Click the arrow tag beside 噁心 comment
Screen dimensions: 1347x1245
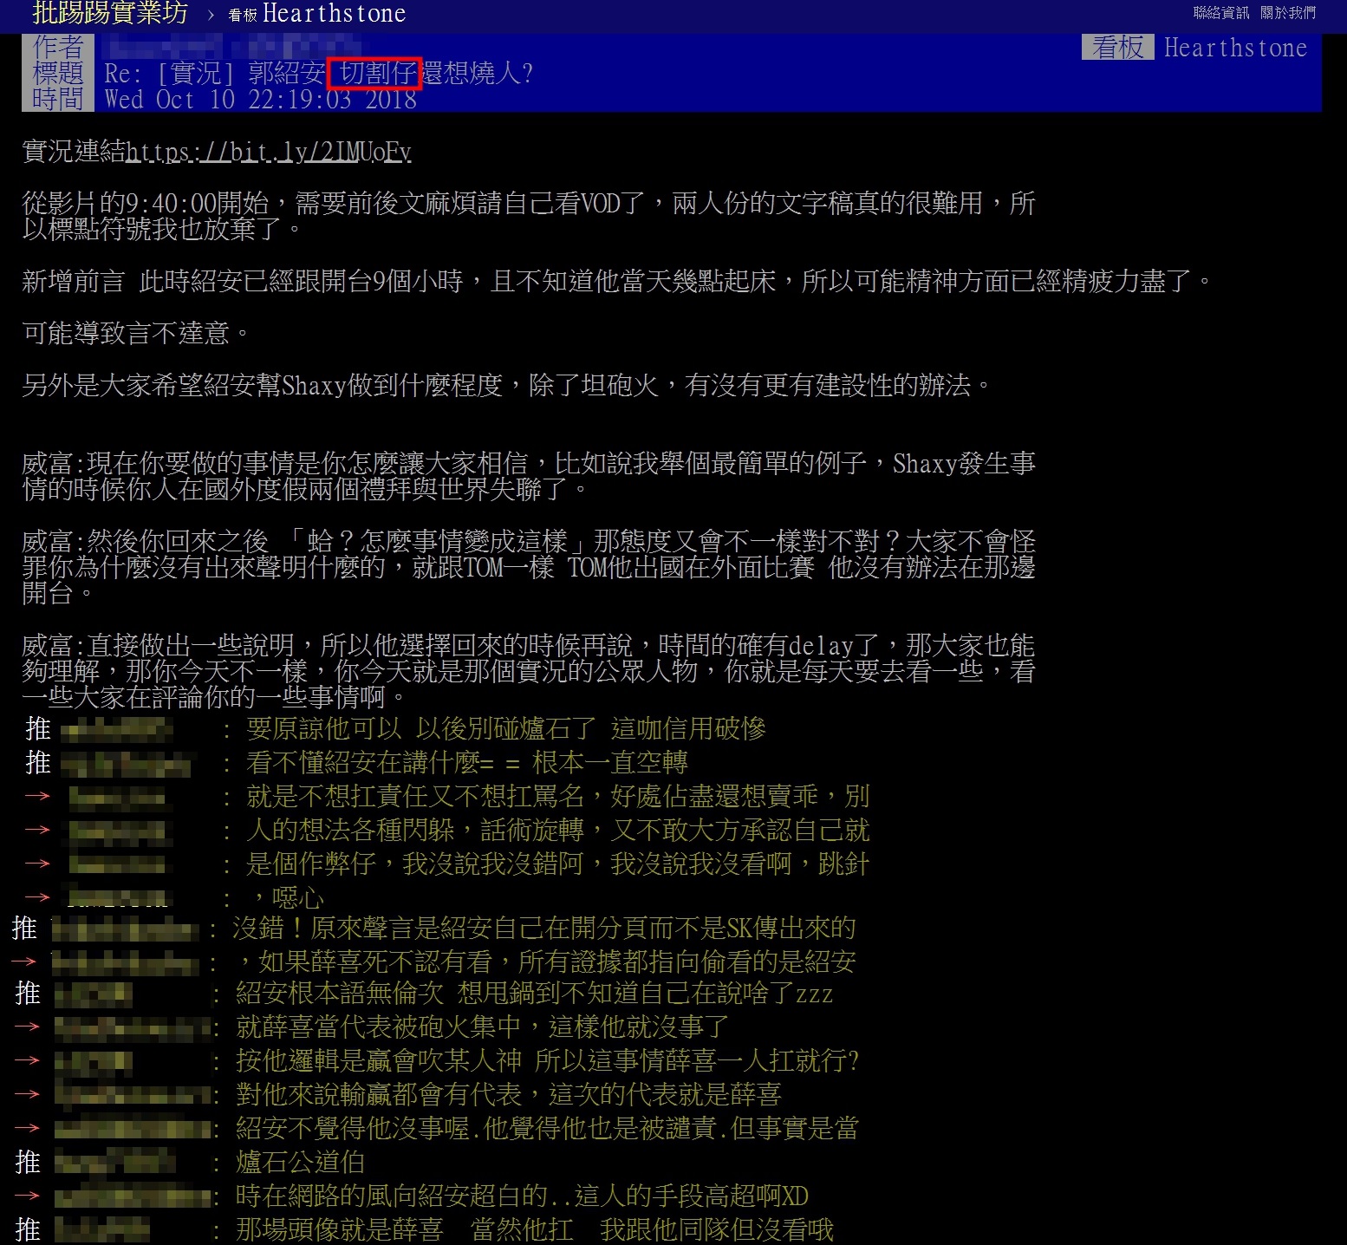[x=37, y=897]
